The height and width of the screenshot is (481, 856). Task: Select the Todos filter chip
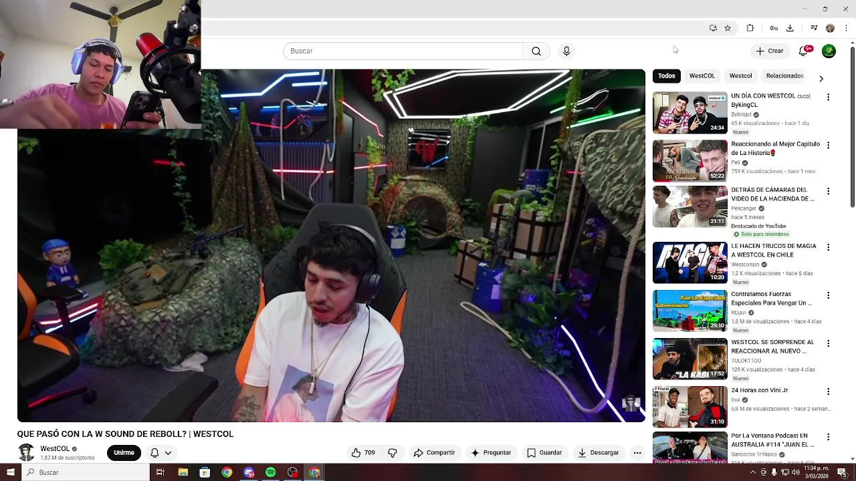click(666, 76)
